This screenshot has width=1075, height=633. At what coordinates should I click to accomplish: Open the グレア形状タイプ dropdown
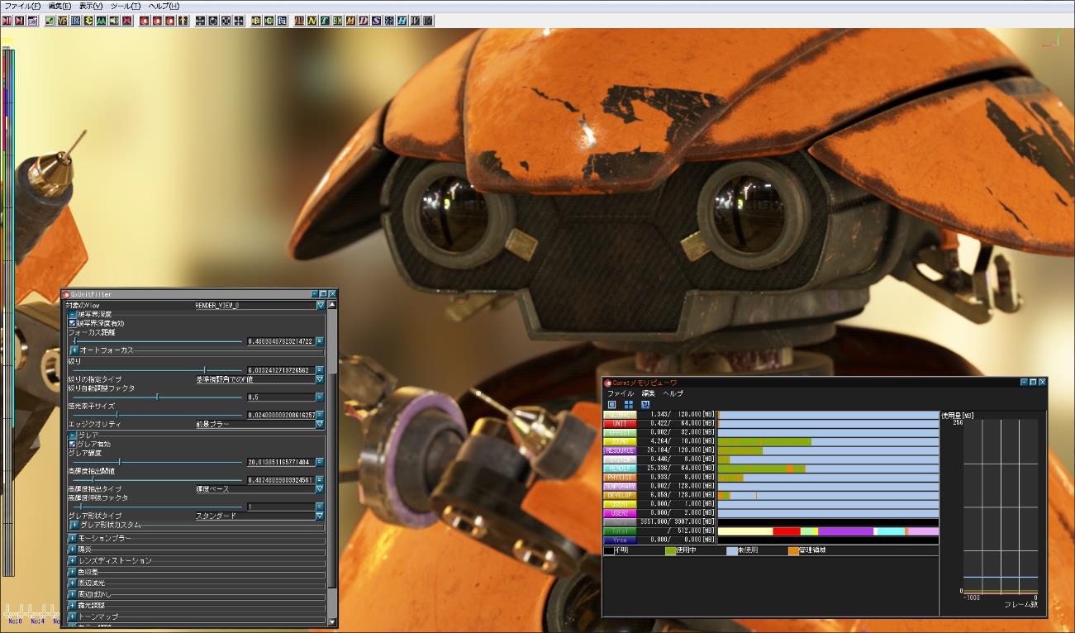[x=320, y=516]
